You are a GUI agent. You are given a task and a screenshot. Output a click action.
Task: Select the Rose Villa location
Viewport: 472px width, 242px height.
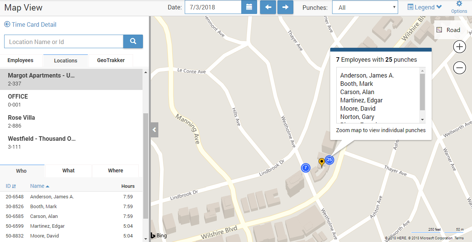[21, 121]
